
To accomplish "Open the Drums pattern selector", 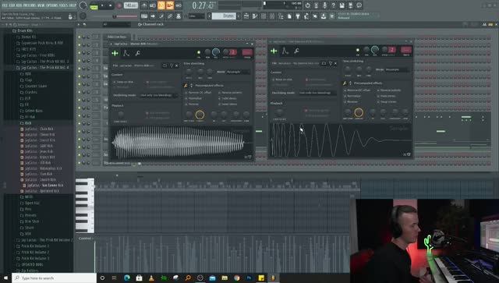I will pyautogui.click(x=224, y=16).
